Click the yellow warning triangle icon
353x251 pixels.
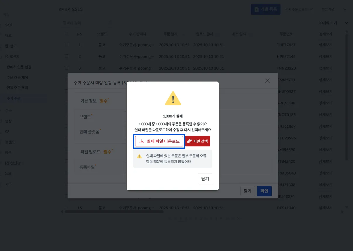[173, 98]
